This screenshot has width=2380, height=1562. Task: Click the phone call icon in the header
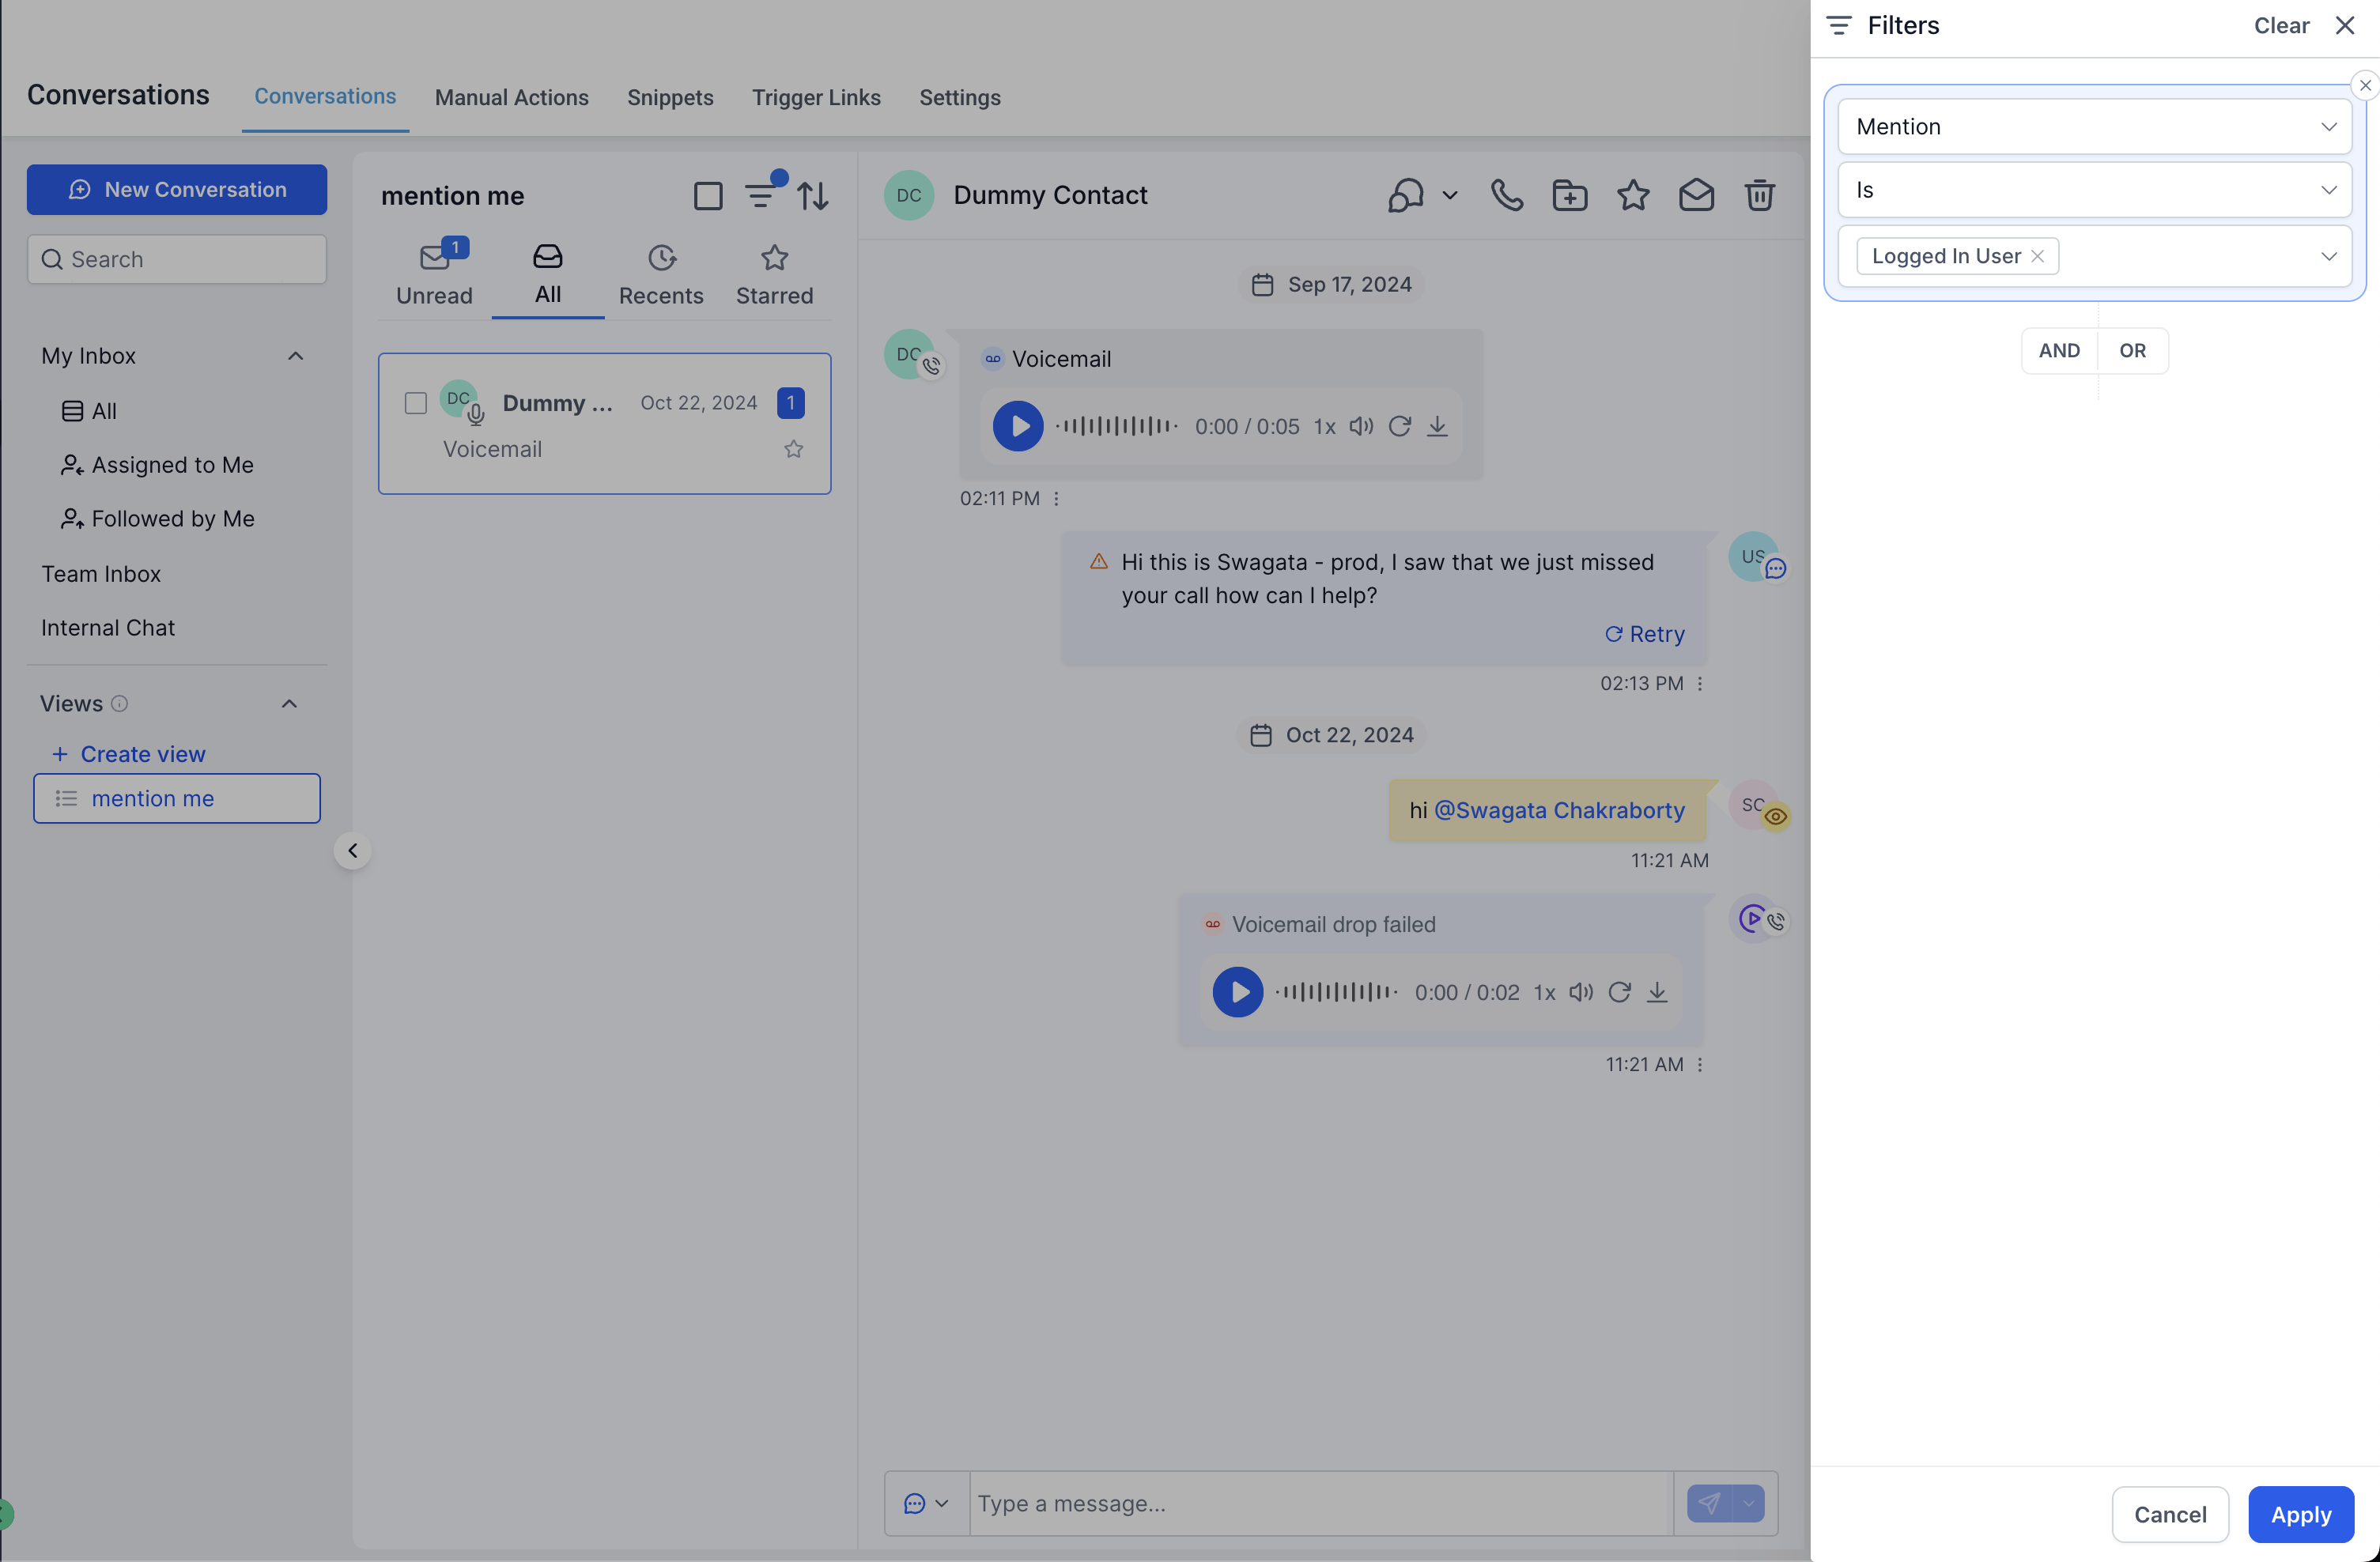[1506, 195]
